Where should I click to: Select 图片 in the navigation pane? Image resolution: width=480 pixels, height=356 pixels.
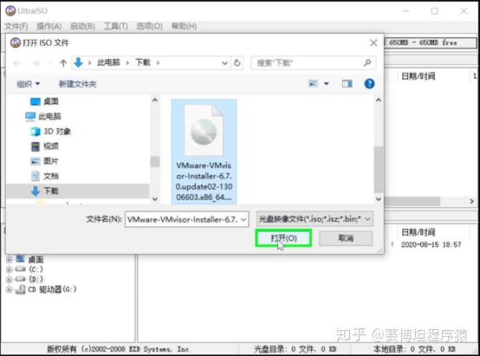pos(45,161)
